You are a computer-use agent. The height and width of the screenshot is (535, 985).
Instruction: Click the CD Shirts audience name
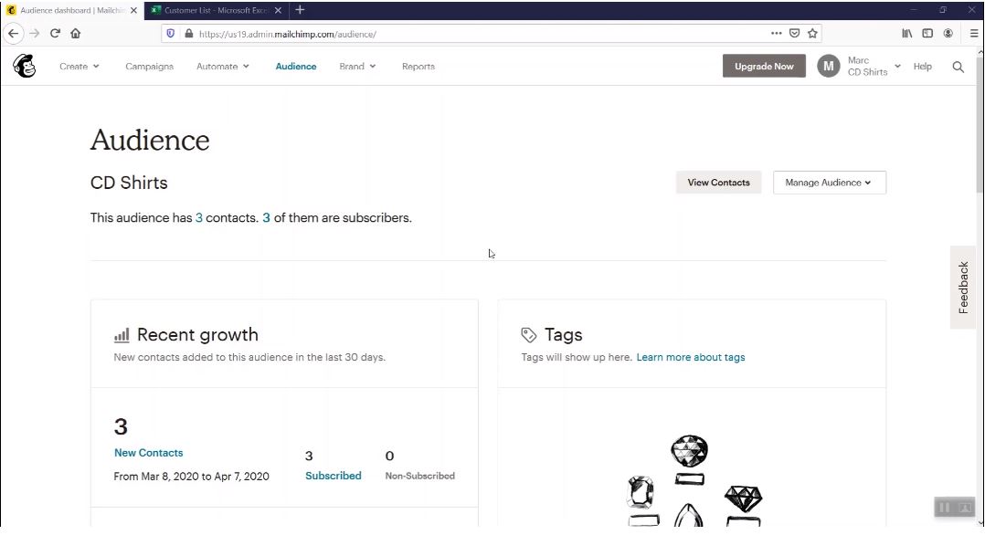[129, 183]
